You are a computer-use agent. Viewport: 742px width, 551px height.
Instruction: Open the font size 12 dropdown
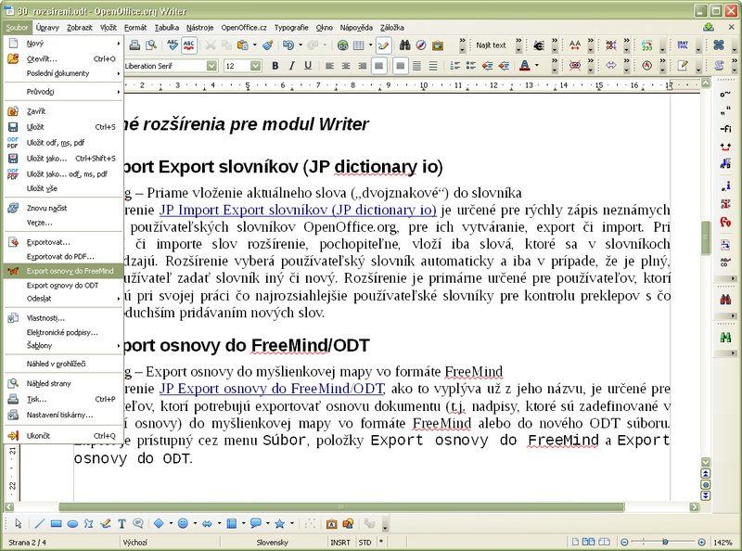point(256,66)
